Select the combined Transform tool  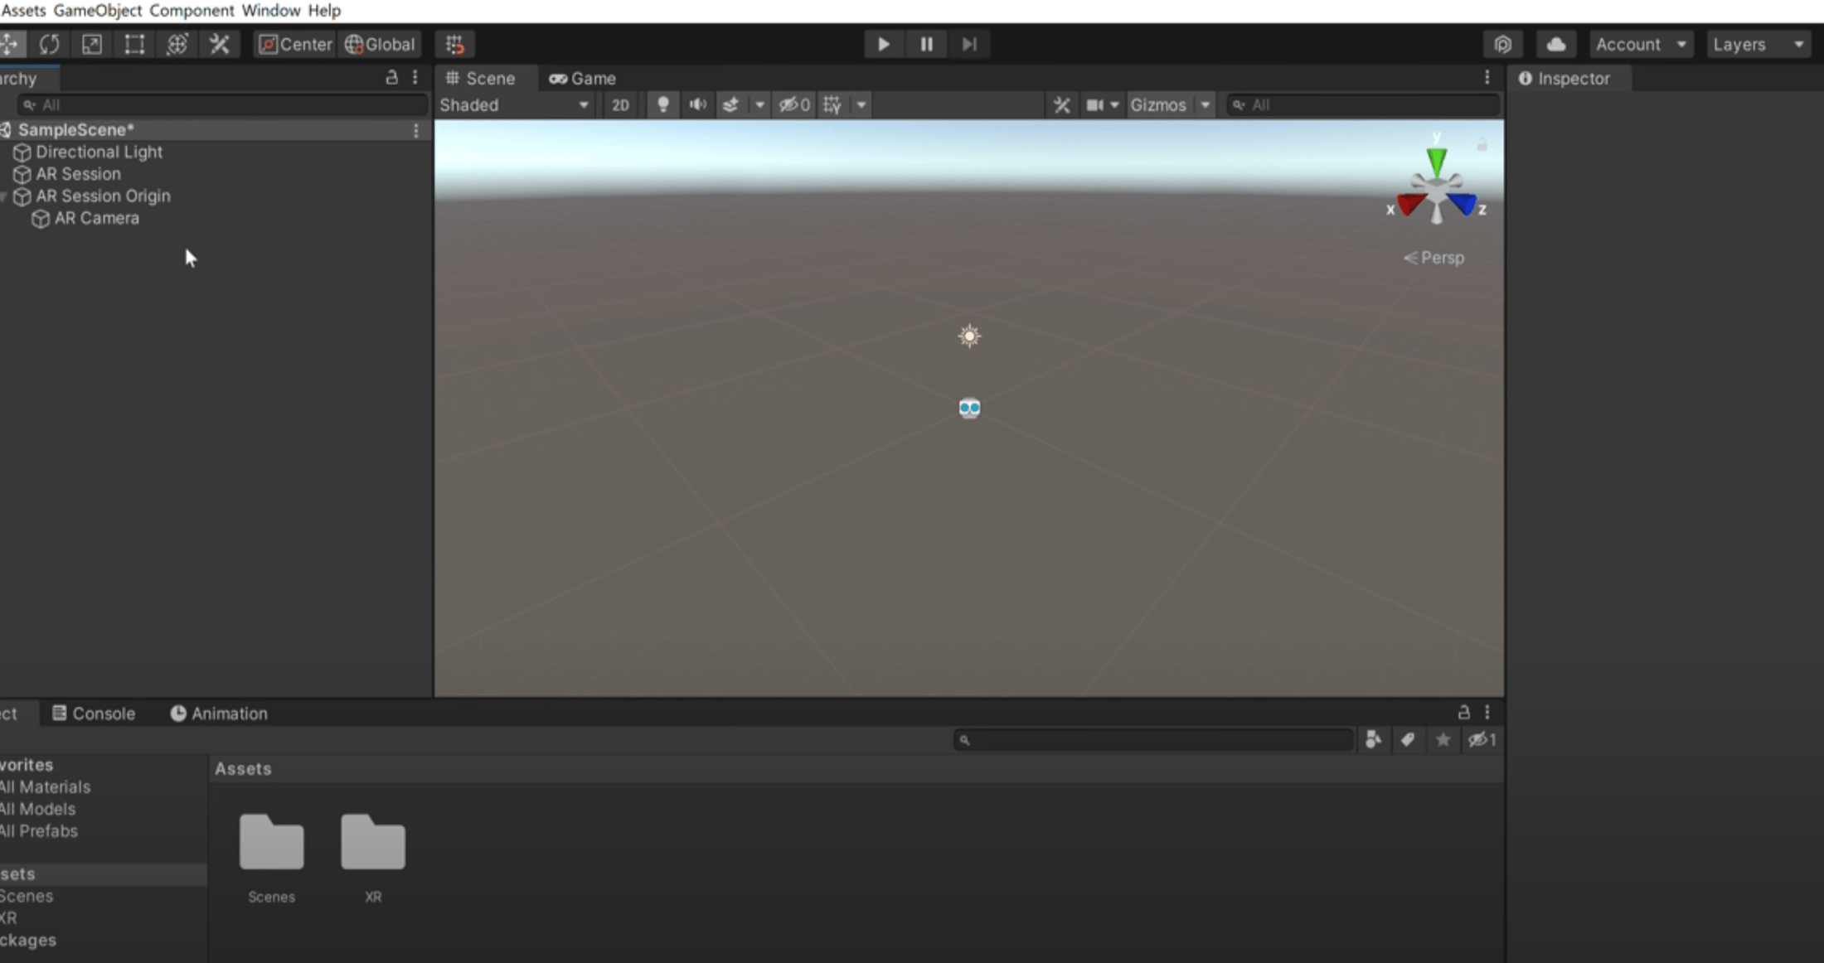(x=177, y=44)
